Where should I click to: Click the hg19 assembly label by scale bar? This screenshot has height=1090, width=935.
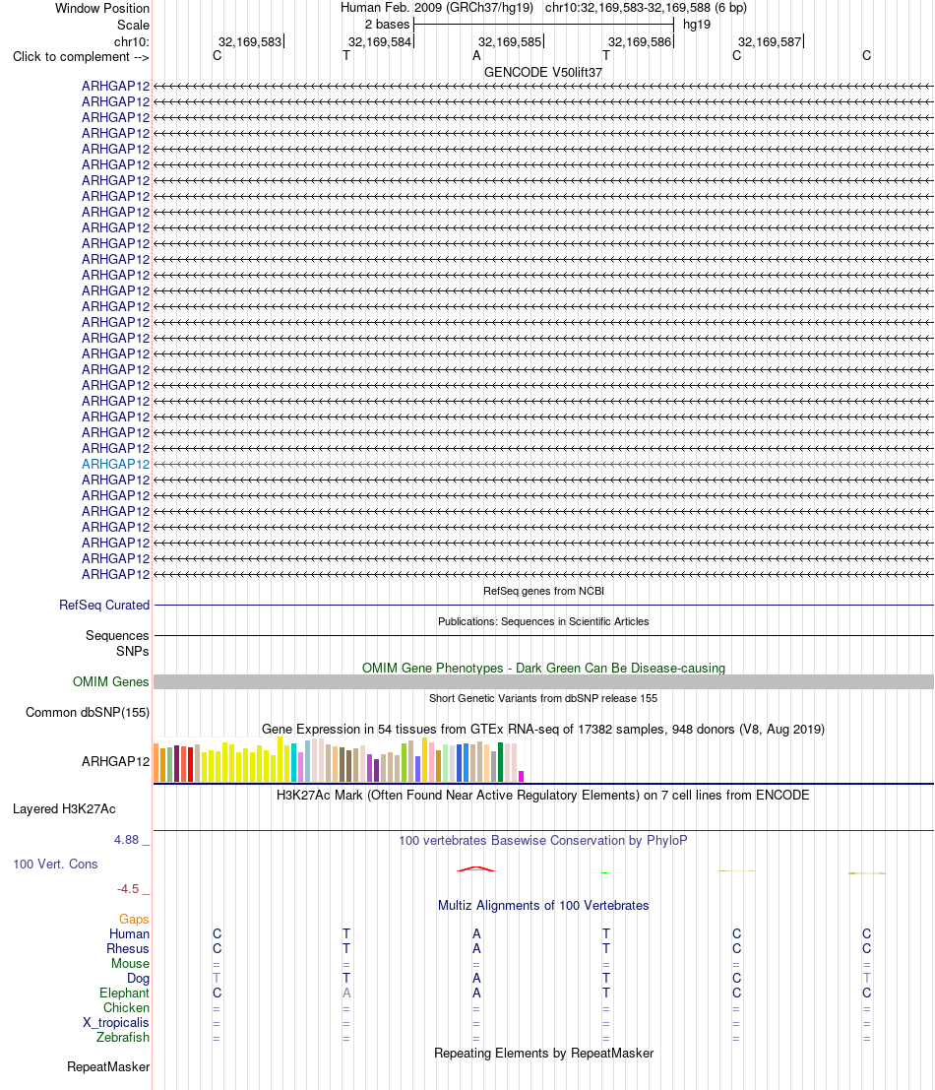tap(697, 25)
